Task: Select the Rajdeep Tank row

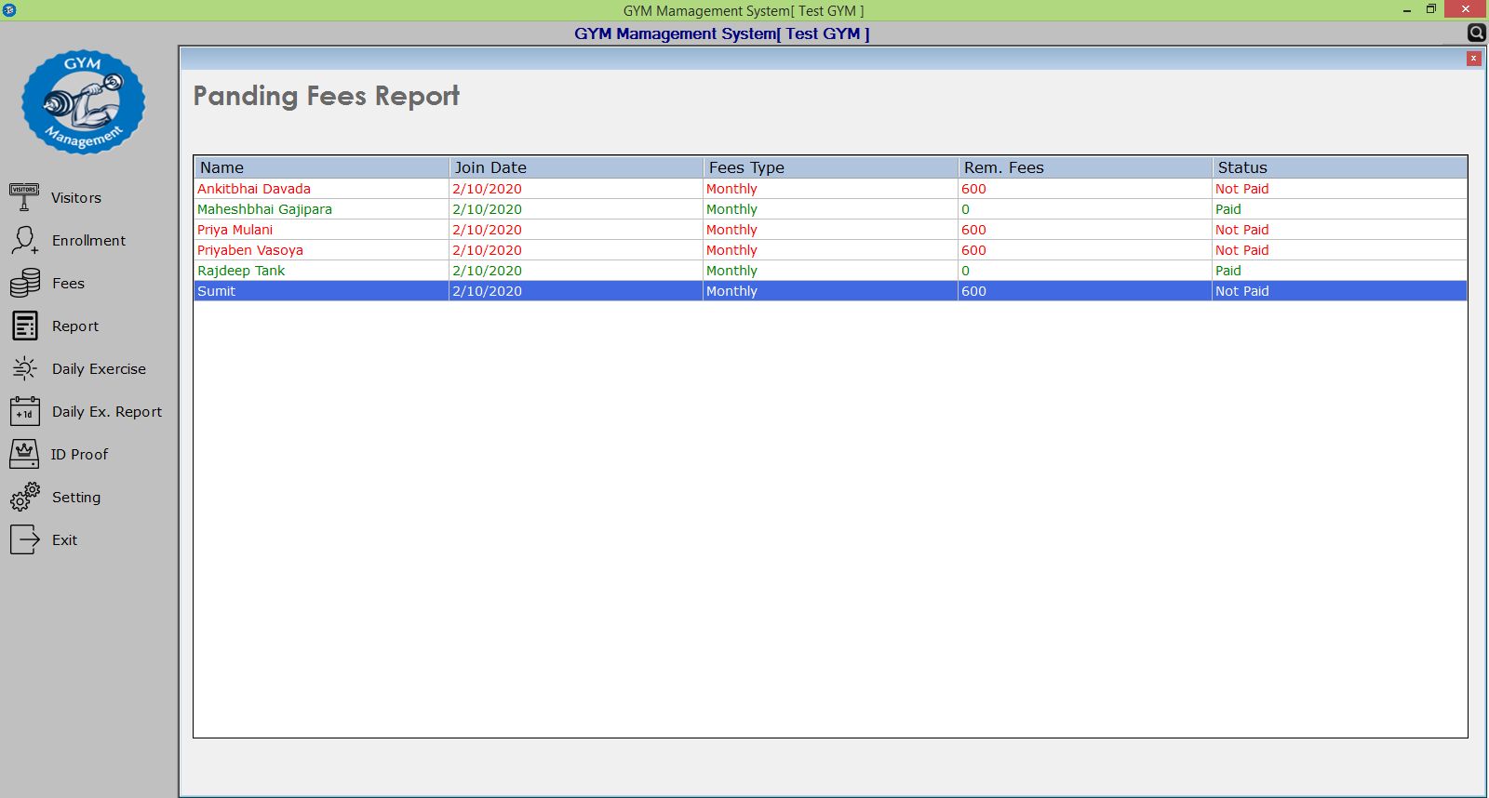Action: tap(241, 271)
